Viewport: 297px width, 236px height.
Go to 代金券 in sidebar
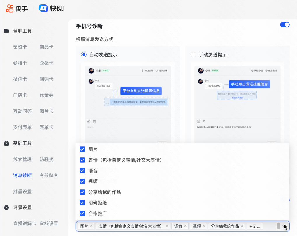(x=46, y=95)
